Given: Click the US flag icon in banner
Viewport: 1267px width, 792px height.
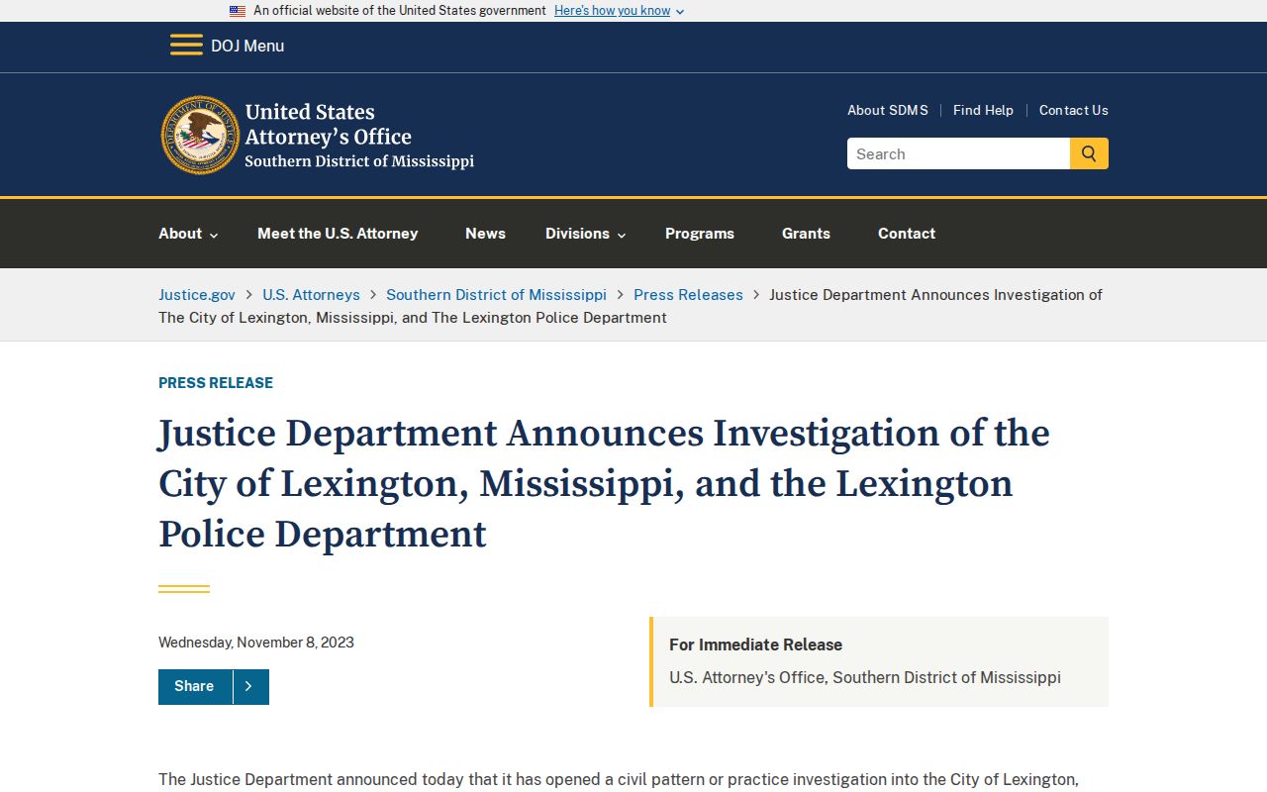Looking at the screenshot, I should tap(238, 11).
